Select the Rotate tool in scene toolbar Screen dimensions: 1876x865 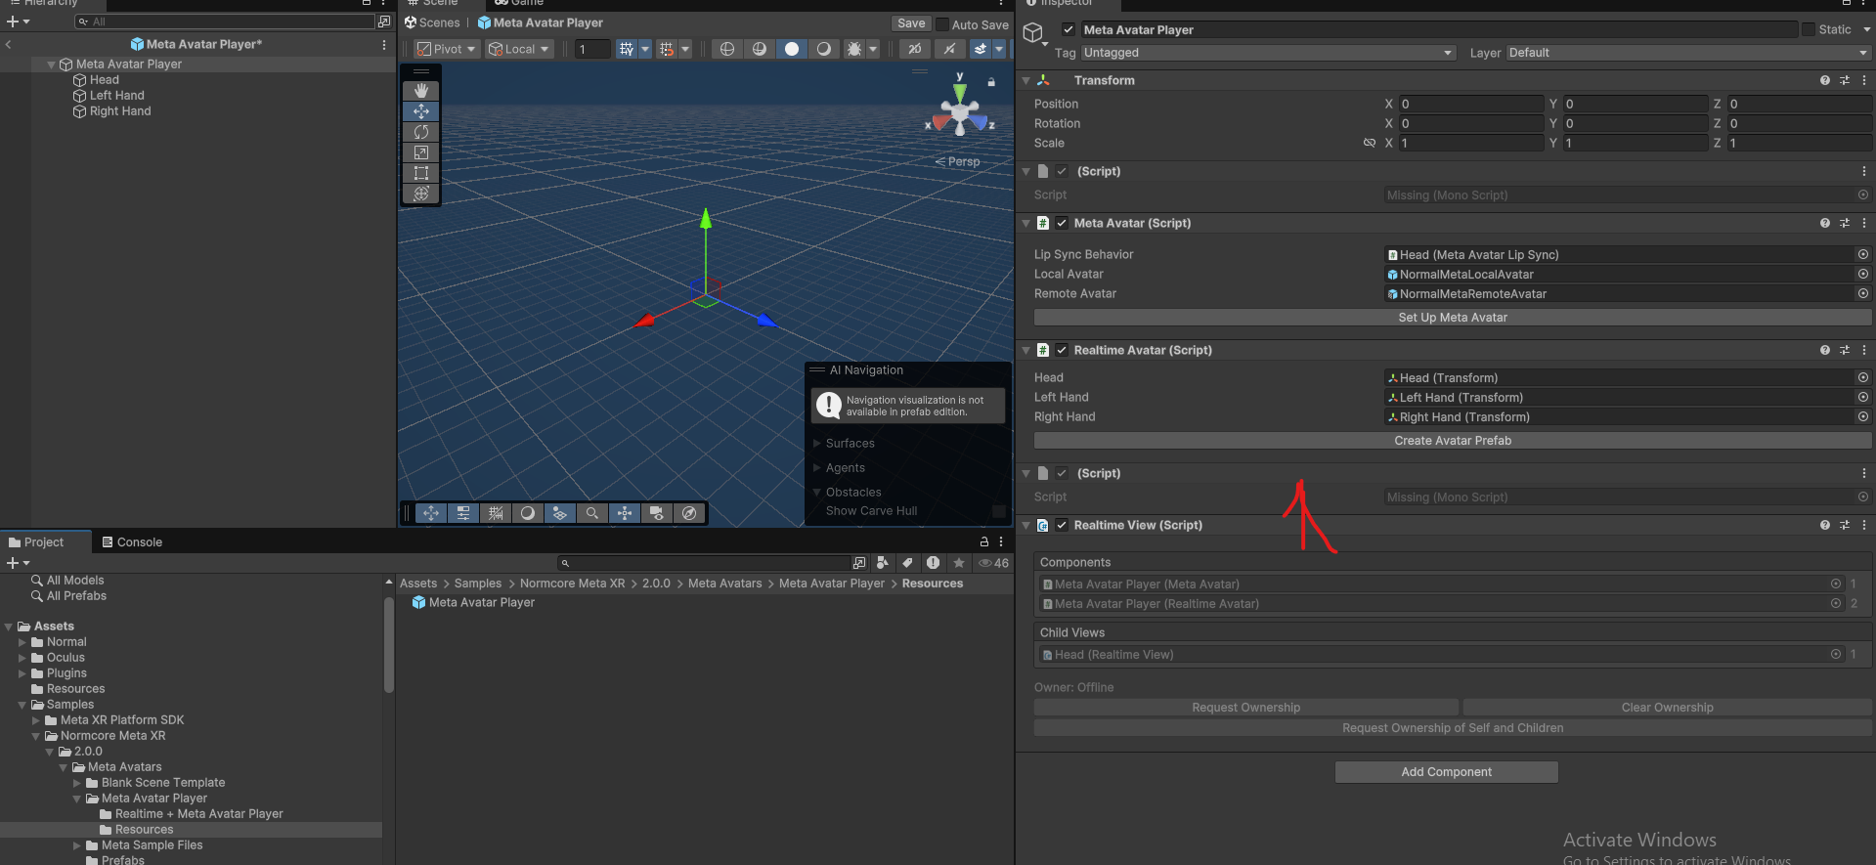click(421, 132)
